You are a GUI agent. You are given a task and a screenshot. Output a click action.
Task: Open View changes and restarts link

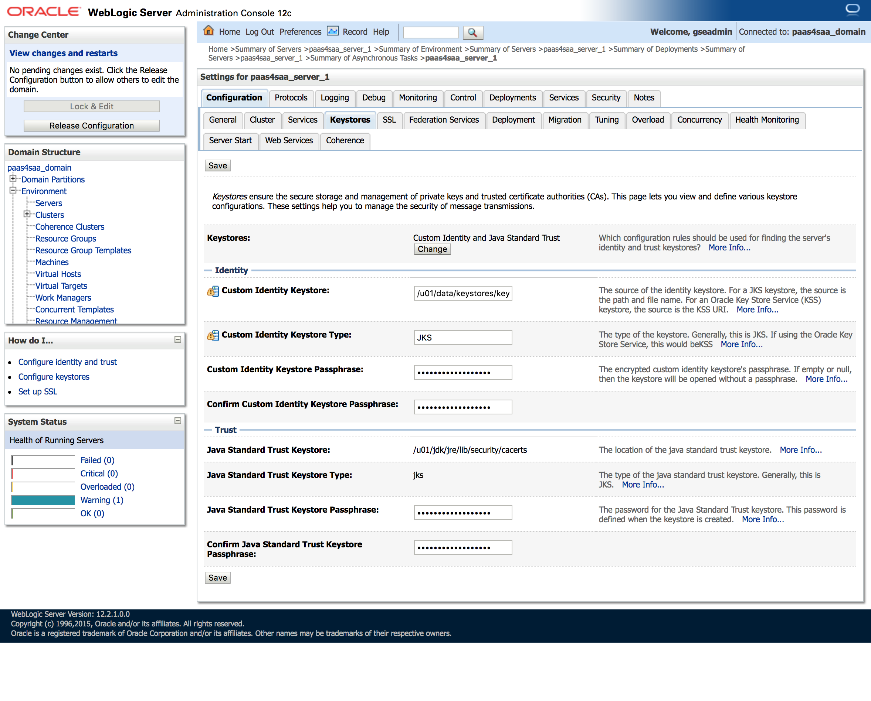[64, 53]
